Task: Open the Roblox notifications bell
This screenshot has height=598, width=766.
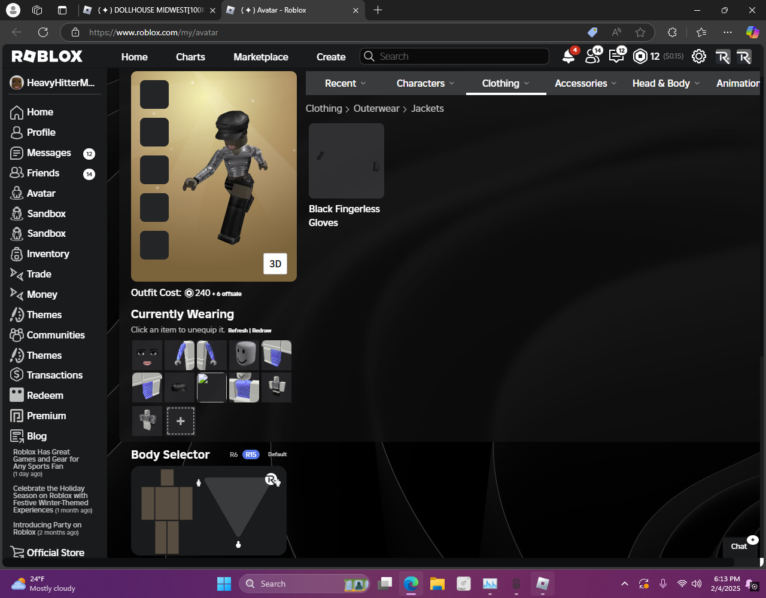Action: click(568, 57)
